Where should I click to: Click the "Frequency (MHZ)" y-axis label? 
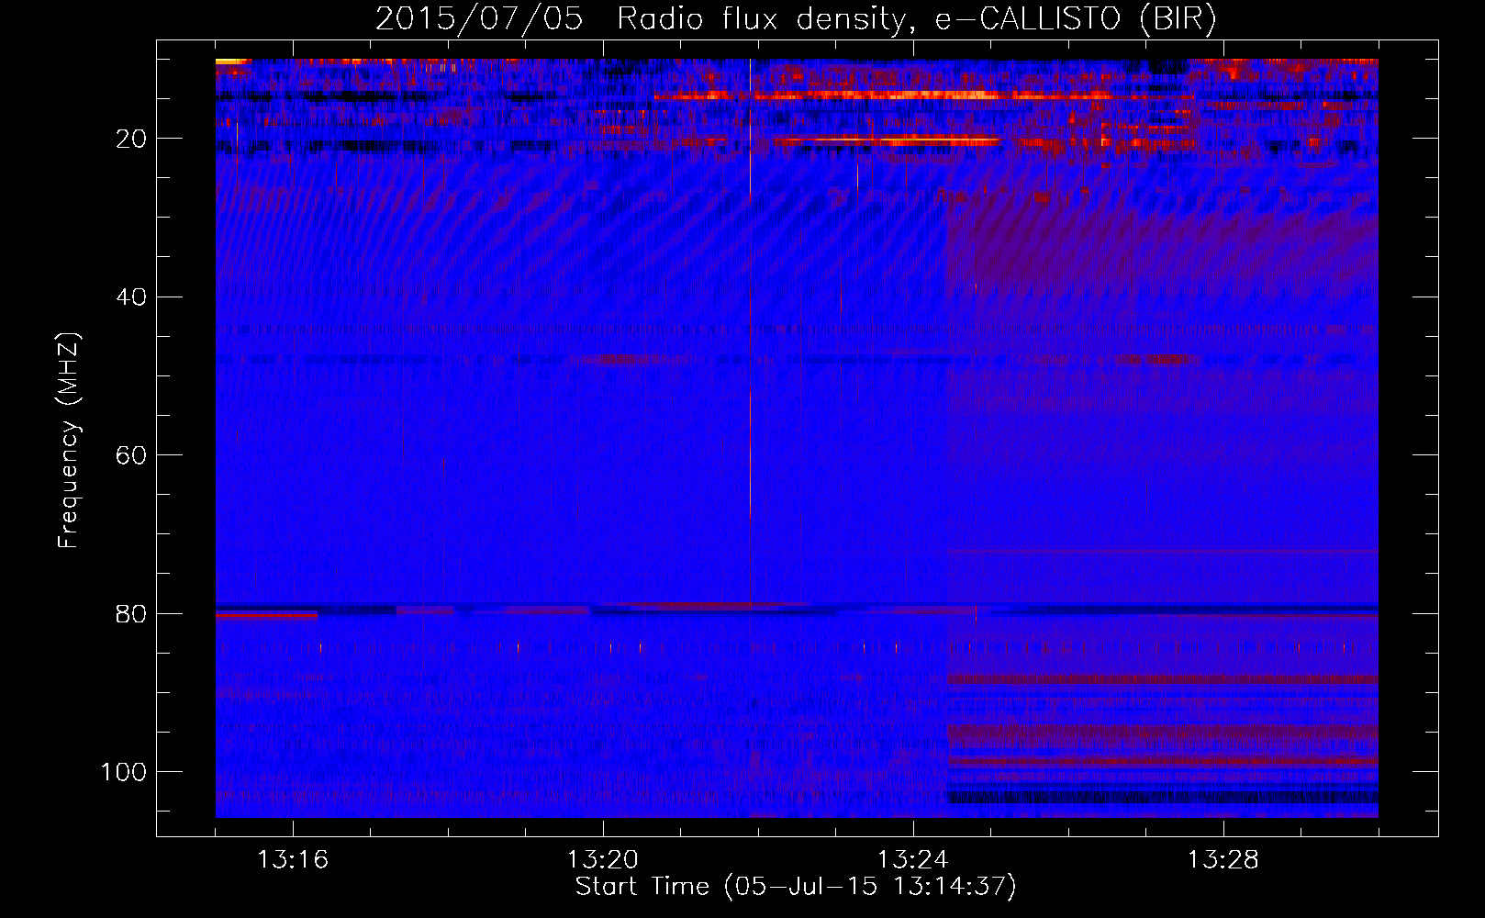point(69,441)
